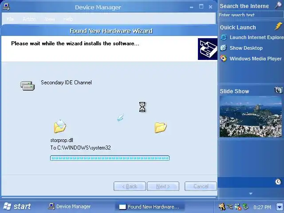Click the first system tray icon

click(x=222, y=206)
